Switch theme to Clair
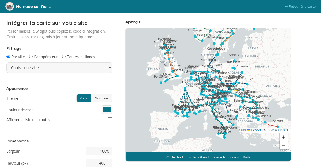The width and height of the screenshot is (321, 168). click(x=84, y=98)
